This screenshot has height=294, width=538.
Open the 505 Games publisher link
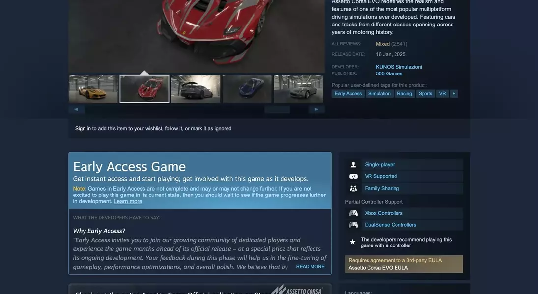(x=389, y=73)
